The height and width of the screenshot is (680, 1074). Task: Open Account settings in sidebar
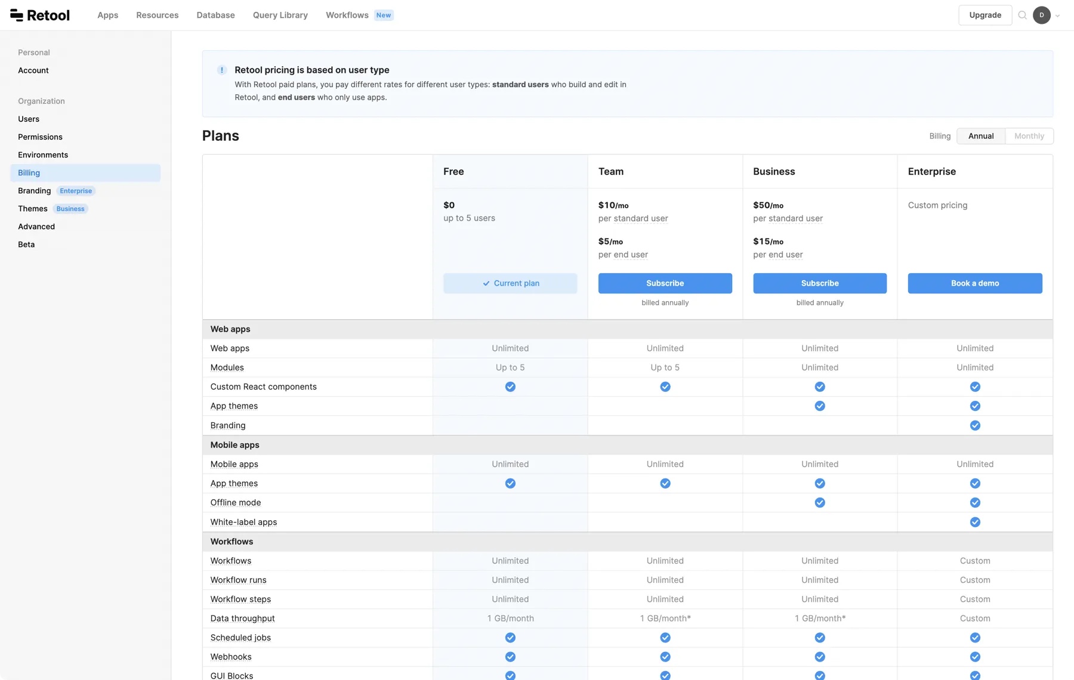[x=33, y=70]
